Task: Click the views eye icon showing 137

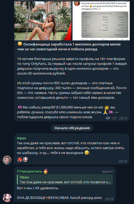Action: point(108,118)
